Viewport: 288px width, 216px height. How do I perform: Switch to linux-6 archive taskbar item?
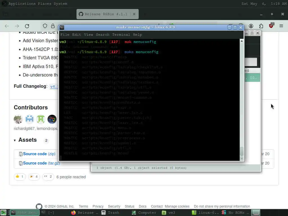pos(206,213)
